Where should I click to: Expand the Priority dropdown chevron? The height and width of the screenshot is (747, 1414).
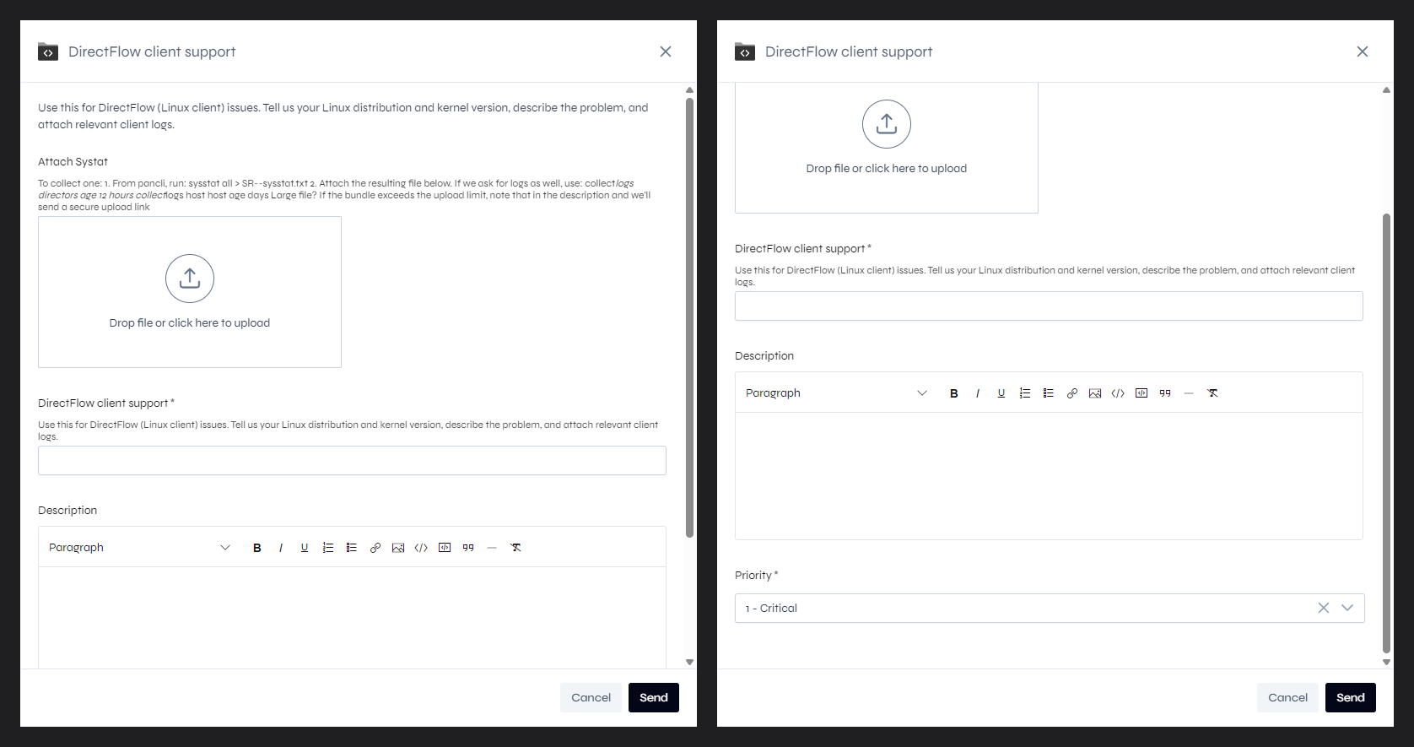click(1347, 608)
